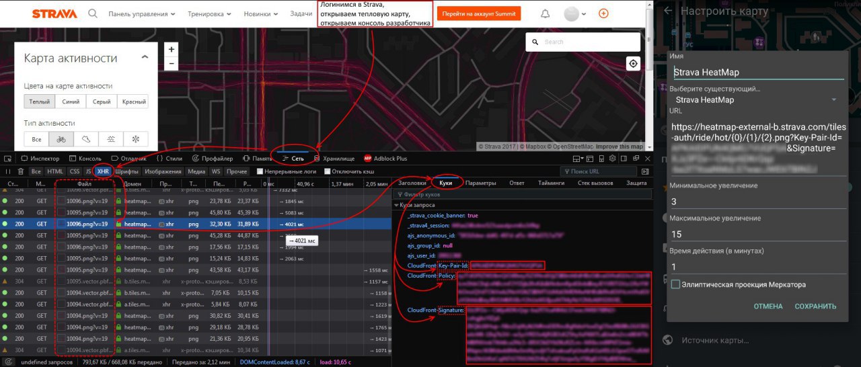Collapse the Карта активности panel
This screenshot has height=367, width=861.
(145, 58)
